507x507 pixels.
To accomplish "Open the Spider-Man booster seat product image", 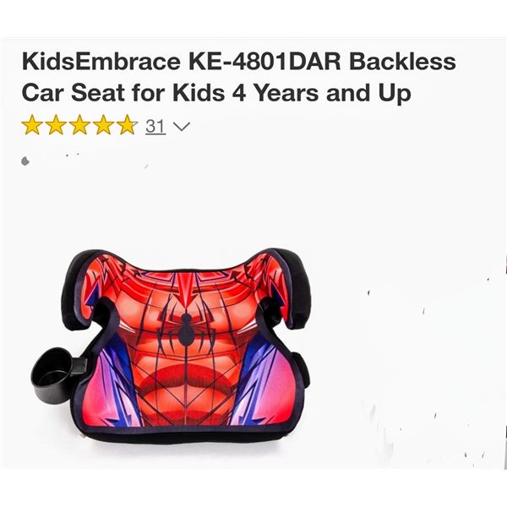I will [x=172, y=346].
